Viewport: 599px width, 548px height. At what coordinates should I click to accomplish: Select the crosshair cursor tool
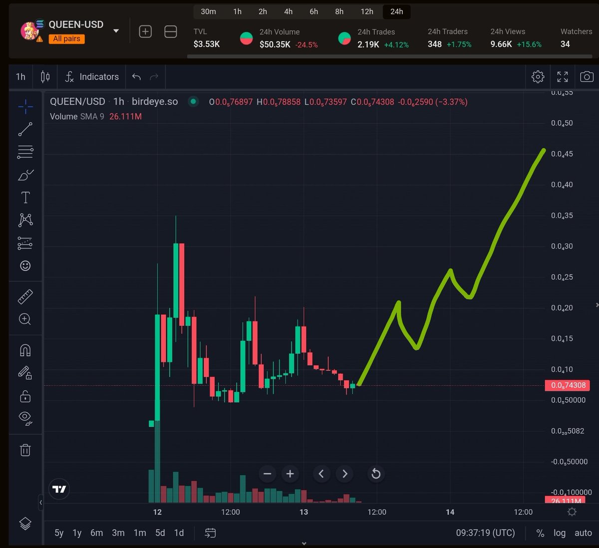point(25,106)
